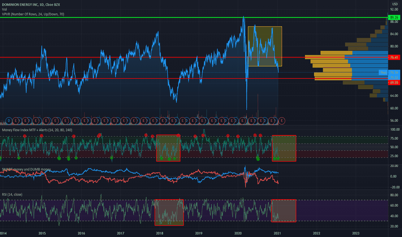Click the dividend D marker
This screenshot has width=402, height=237.
(9, 121)
